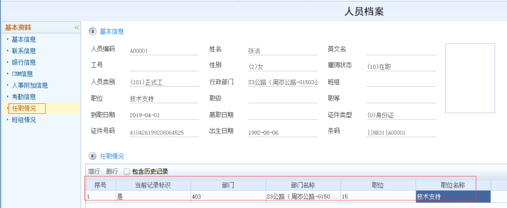The width and height of the screenshot is (507, 208).
Task: Open 班组情况 in the sidebar
Action: tap(24, 120)
